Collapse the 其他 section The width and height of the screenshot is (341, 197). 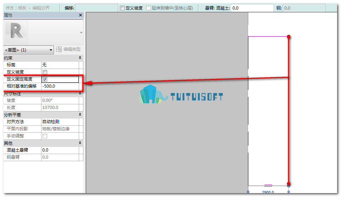click(80, 143)
